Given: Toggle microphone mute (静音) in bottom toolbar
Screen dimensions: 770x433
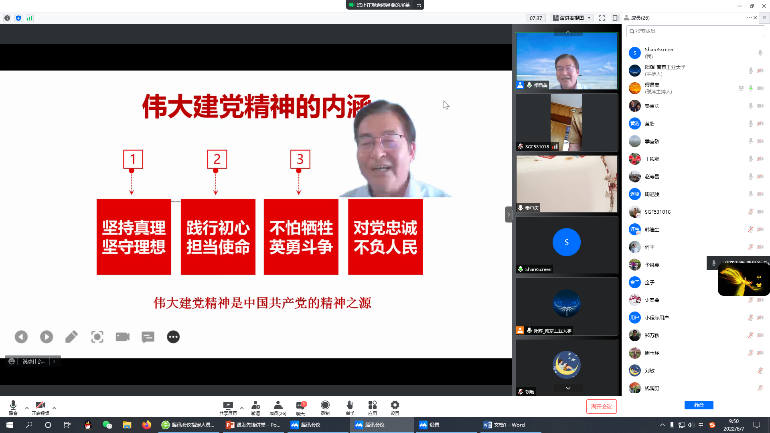Looking at the screenshot, I should (13, 405).
